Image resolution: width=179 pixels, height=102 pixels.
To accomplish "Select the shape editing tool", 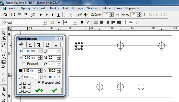I will [x=4, y=39].
